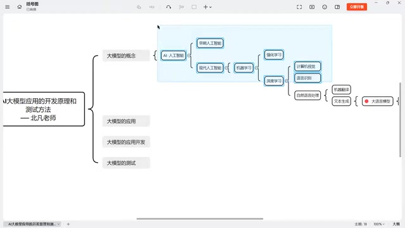Screen dimensions: 405x228
Task: Select the 机器翻译 node
Action: 341,90
